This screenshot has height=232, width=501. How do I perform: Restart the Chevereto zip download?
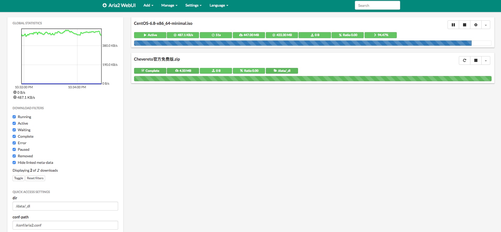[x=464, y=61]
